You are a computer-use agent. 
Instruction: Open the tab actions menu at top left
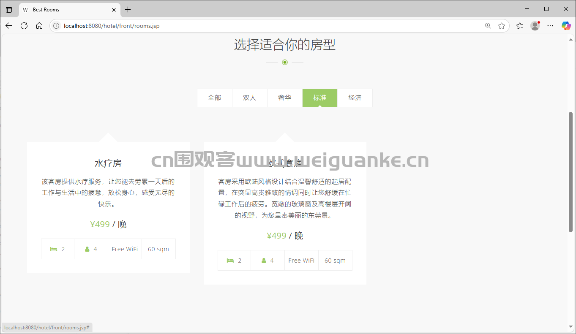click(x=9, y=9)
